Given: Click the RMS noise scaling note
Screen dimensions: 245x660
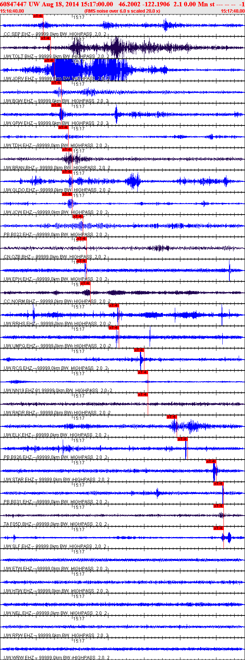Looking at the screenshot, I should pyautogui.click(x=122, y=11).
